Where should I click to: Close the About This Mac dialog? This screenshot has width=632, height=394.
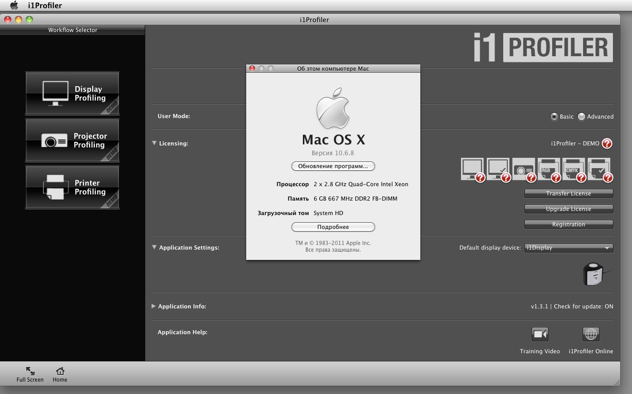[252, 68]
